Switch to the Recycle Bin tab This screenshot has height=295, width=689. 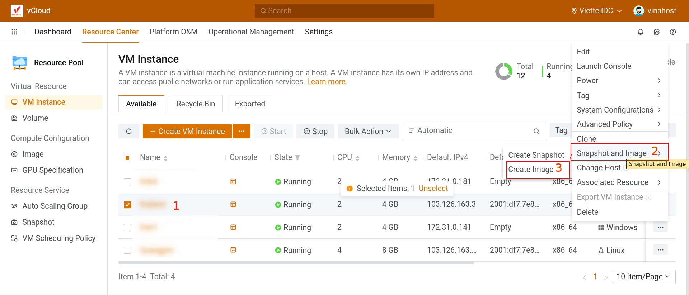pos(196,104)
